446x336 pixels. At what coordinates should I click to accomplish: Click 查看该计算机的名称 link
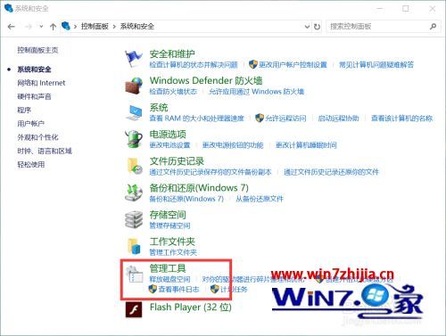(402, 119)
